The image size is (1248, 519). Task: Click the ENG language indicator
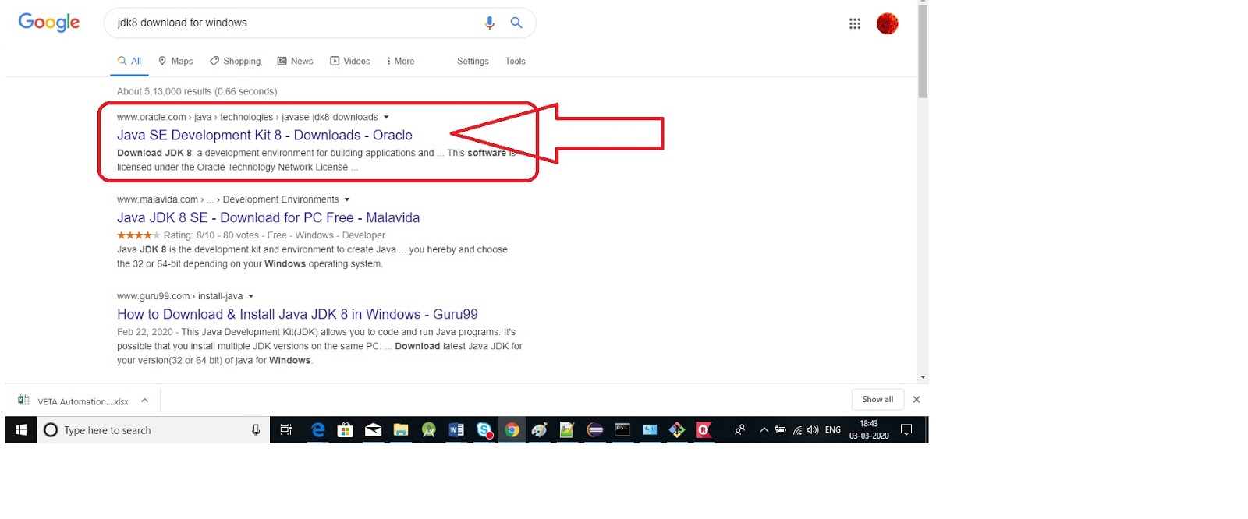coord(833,429)
